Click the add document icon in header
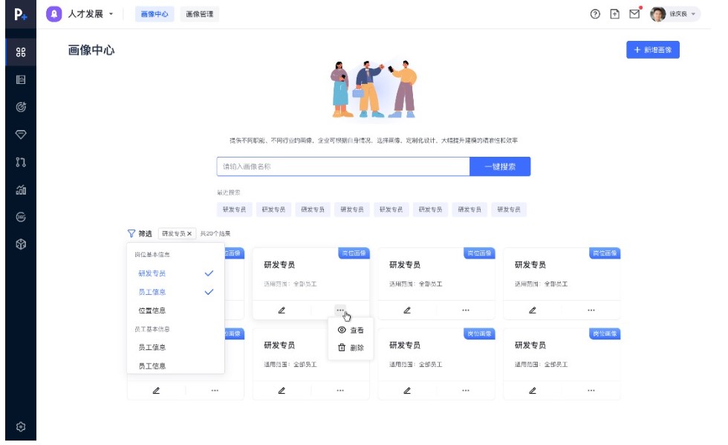Viewport: 728px width, 445px height. (614, 14)
